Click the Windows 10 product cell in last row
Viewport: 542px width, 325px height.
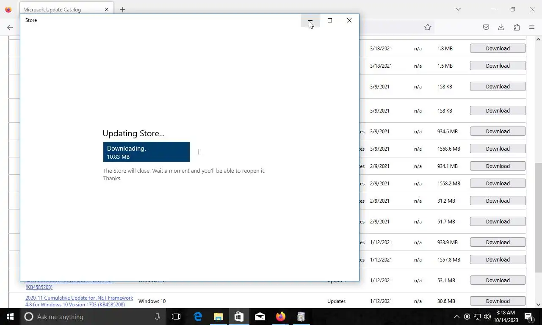click(x=152, y=301)
